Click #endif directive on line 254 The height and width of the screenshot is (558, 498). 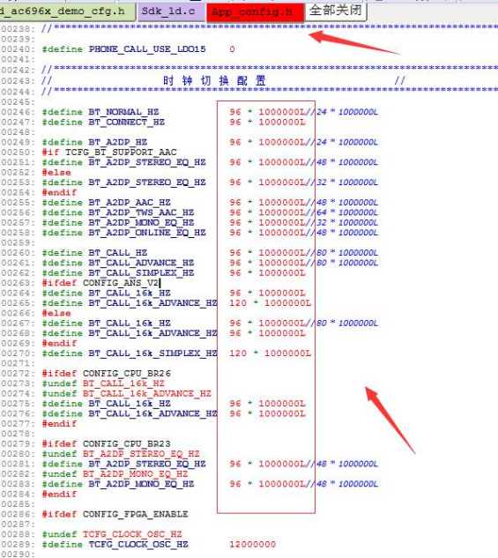[x=59, y=192]
